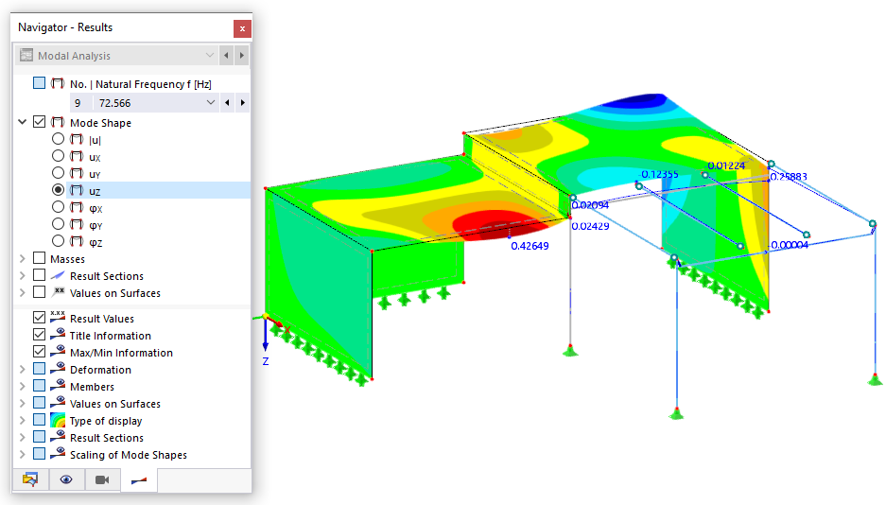This screenshot has width=886, height=505.
Task: Click the 0.42649 result value label
Action: tap(530, 246)
